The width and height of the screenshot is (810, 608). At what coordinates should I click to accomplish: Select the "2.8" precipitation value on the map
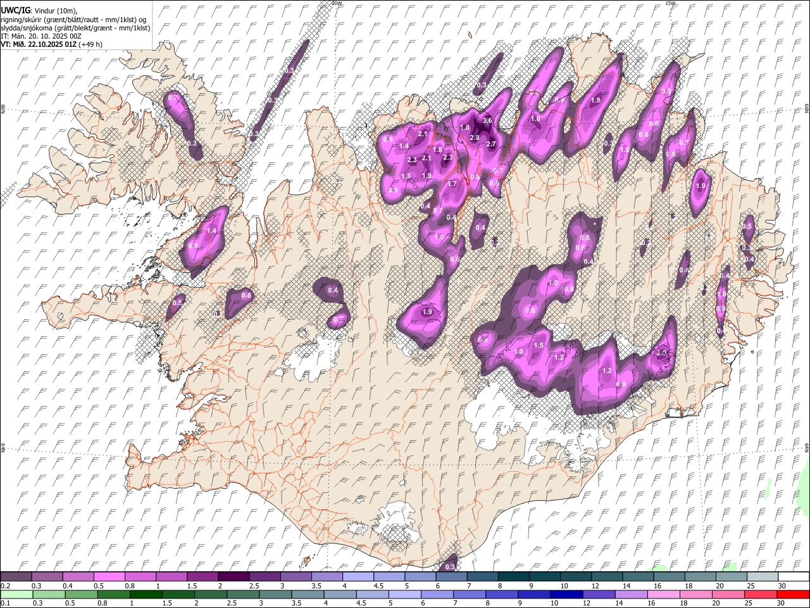point(475,138)
